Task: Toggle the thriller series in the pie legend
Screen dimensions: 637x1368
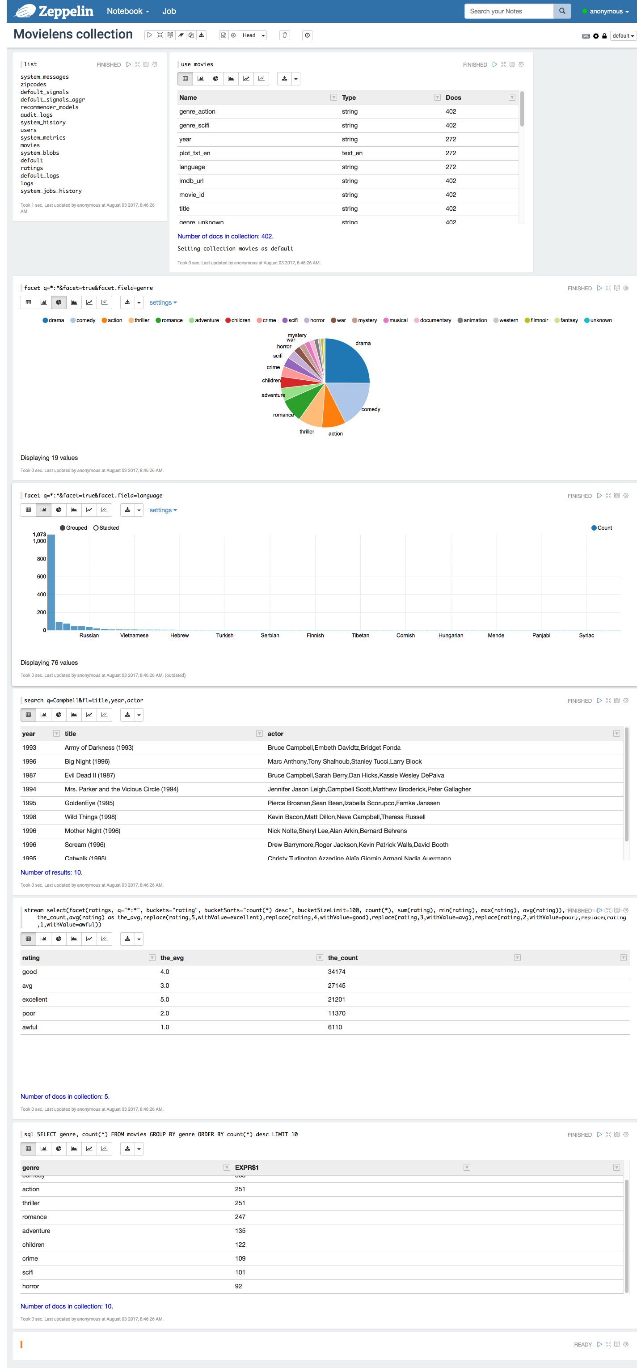Action: click(x=139, y=320)
